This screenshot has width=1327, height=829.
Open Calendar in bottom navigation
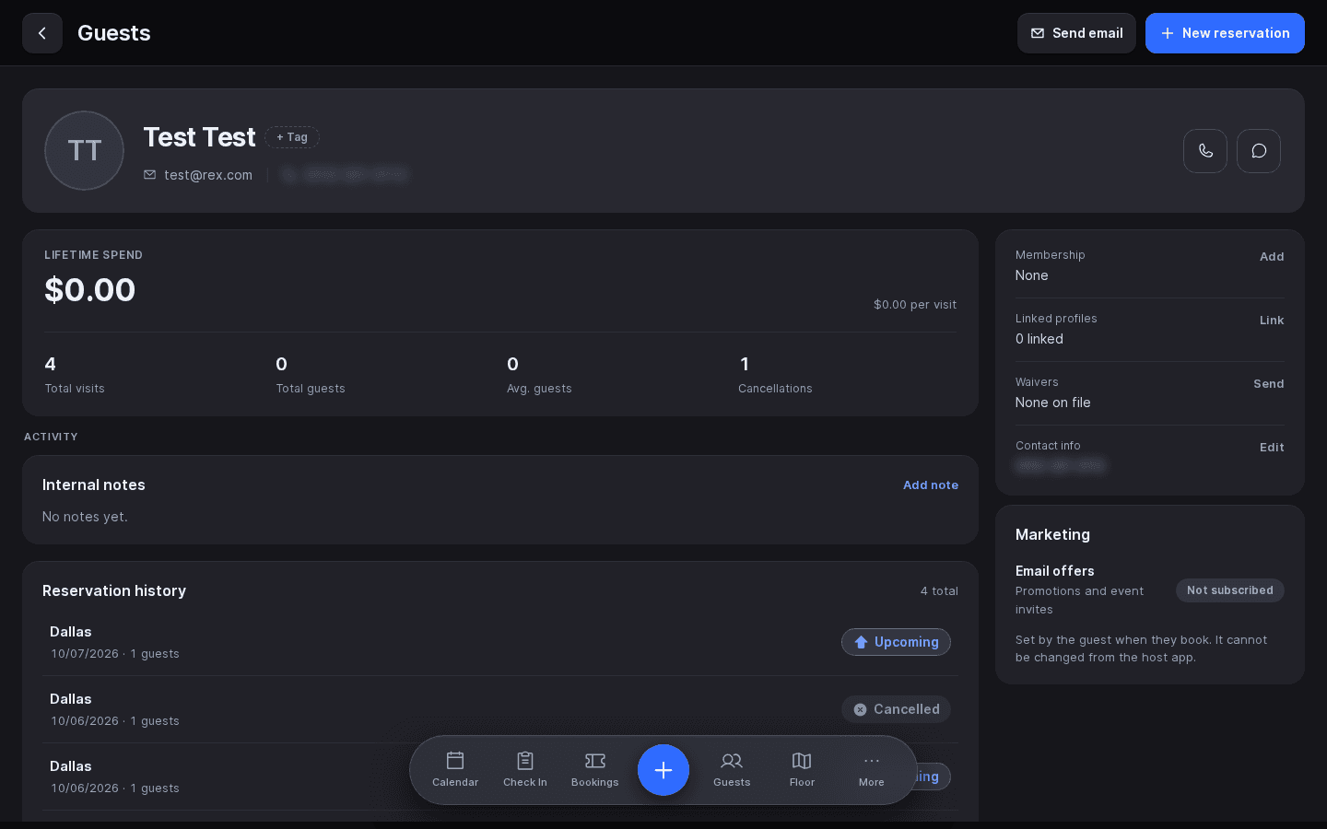point(455,770)
